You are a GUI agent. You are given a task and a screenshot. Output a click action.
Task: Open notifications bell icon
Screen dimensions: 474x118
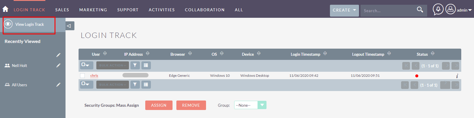tap(438, 9)
